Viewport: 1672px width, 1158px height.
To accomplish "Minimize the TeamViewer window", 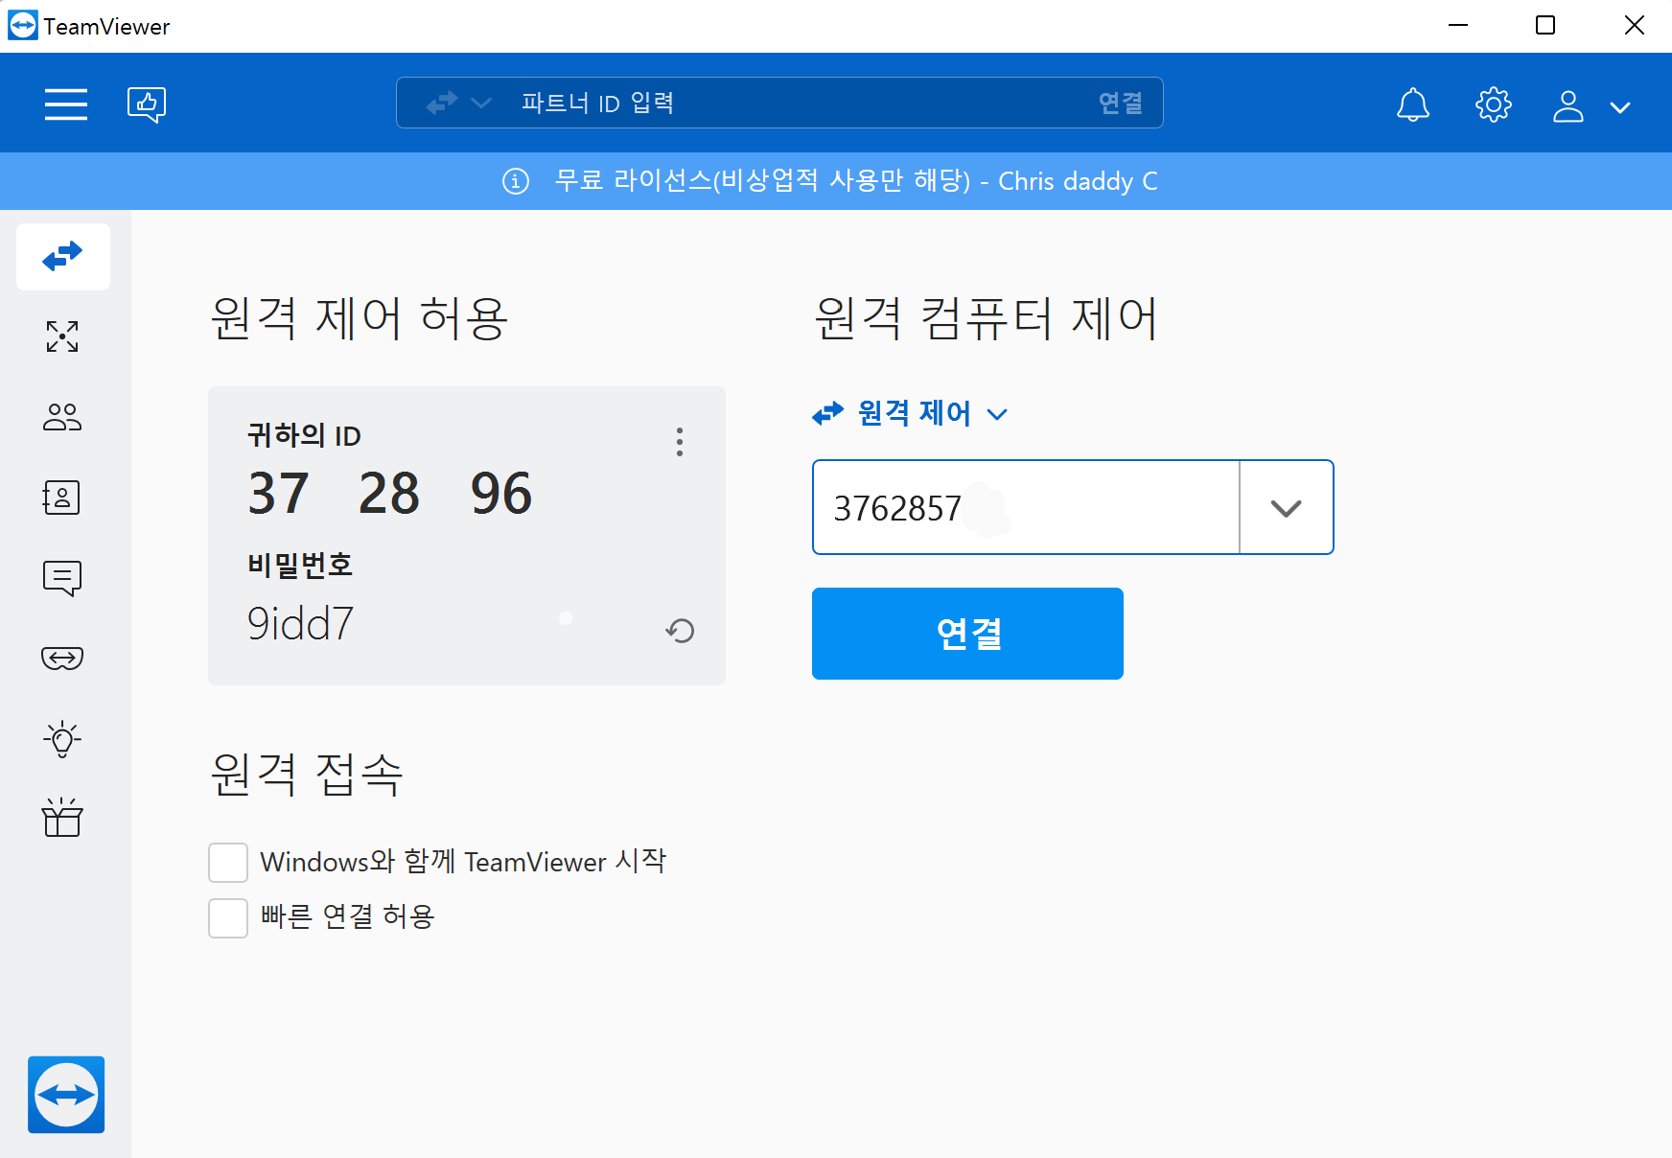I will tap(1458, 26).
